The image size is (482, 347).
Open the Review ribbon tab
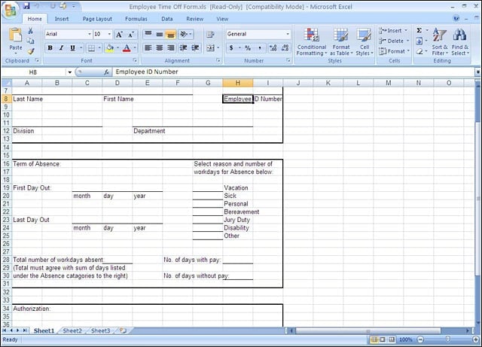click(x=194, y=19)
